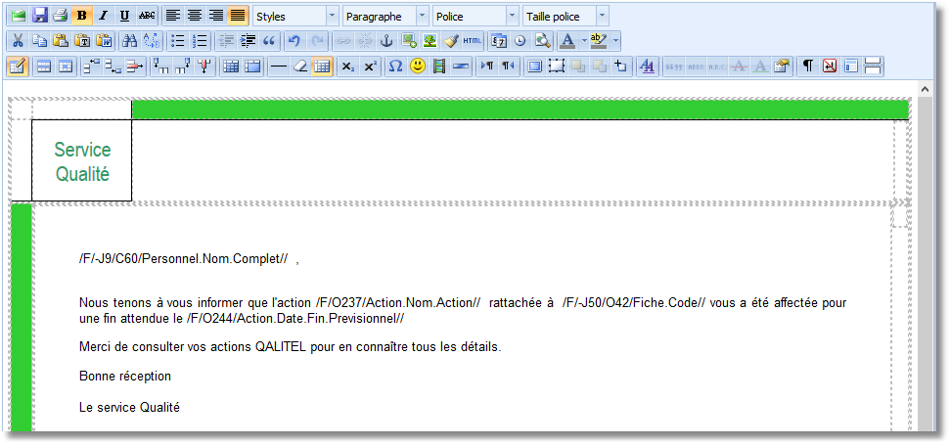Open find with the binoculars icon

pos(127,41)
